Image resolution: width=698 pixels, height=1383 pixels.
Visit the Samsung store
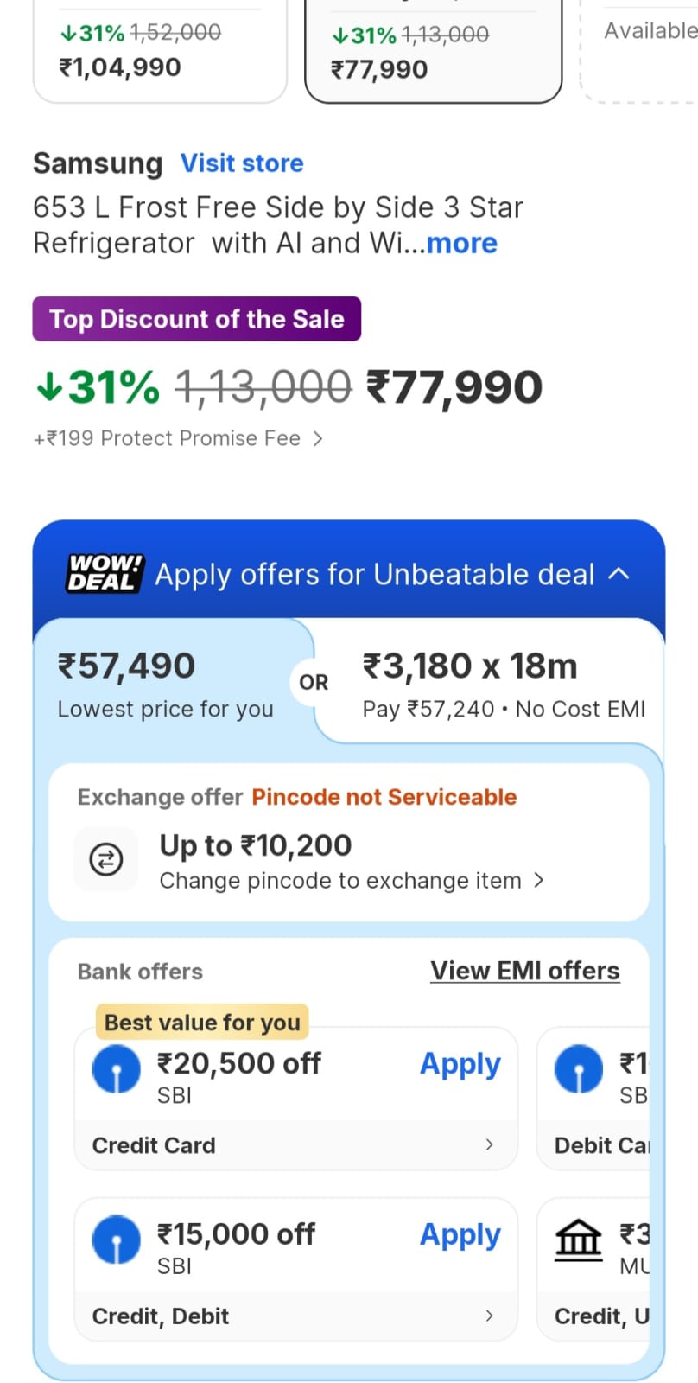pyautogui.click(x=242, y=163)
